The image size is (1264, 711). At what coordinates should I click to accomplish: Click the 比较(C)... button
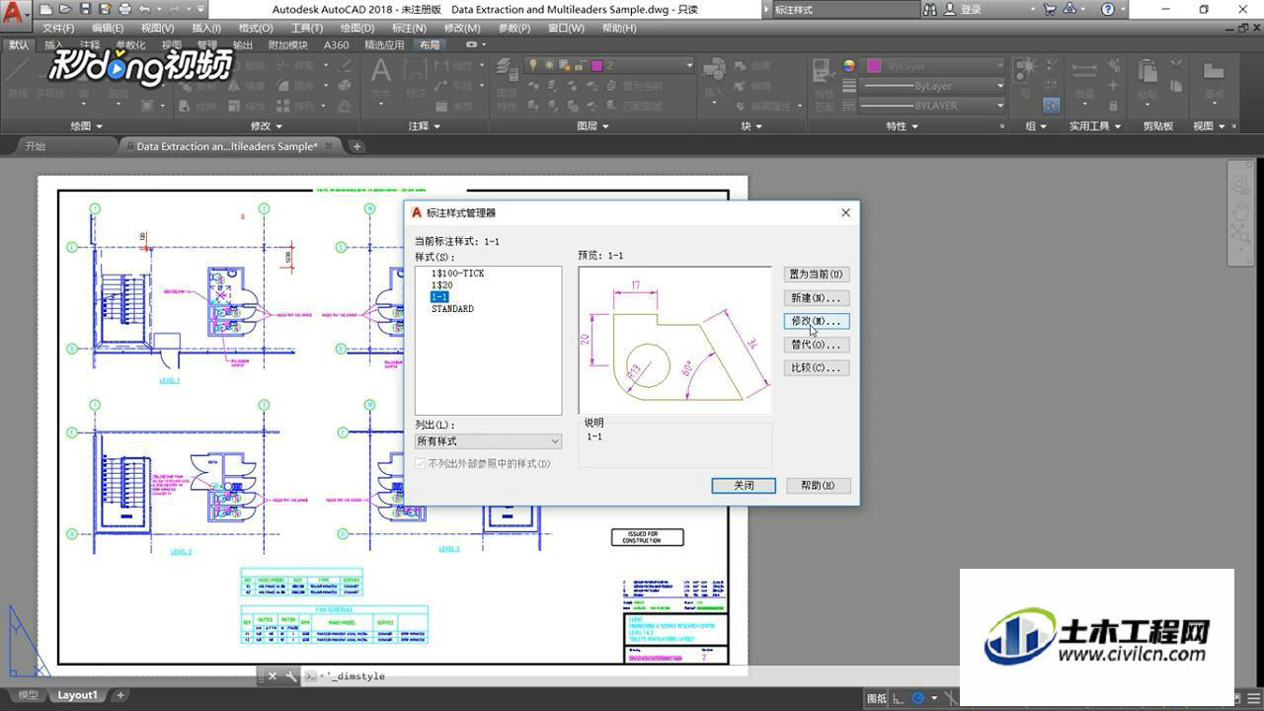[817, 368]
